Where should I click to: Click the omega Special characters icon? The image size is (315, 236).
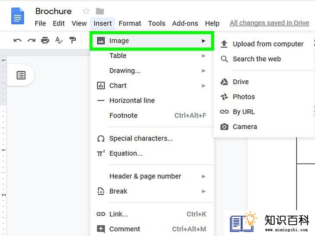click(x=101, y=138)
